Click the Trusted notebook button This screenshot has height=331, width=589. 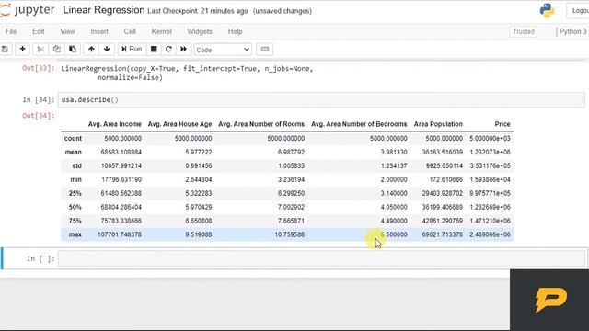tap(524, 31)
